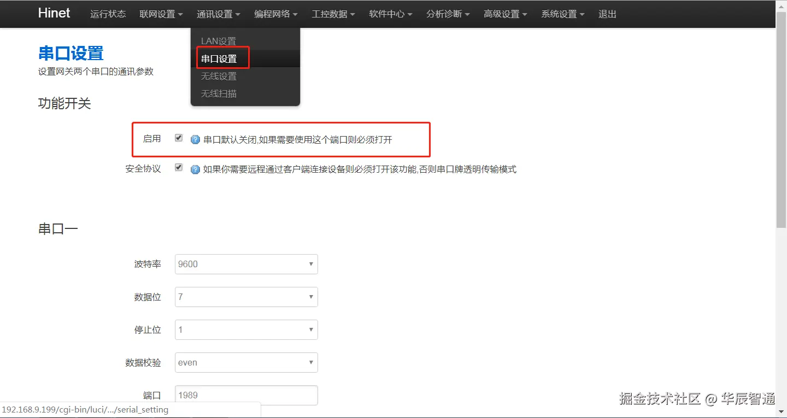Screen dimensions: 787x418
Task: Open the 运行状态 page
Action: (108, 14)
